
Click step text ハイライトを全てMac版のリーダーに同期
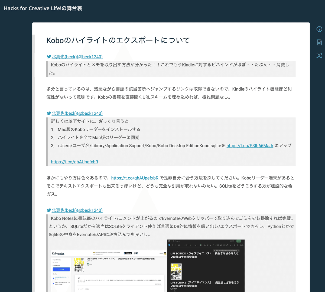coord(98,138)
